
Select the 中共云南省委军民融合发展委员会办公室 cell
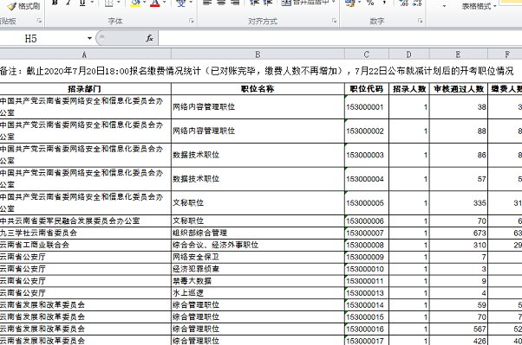85,220
